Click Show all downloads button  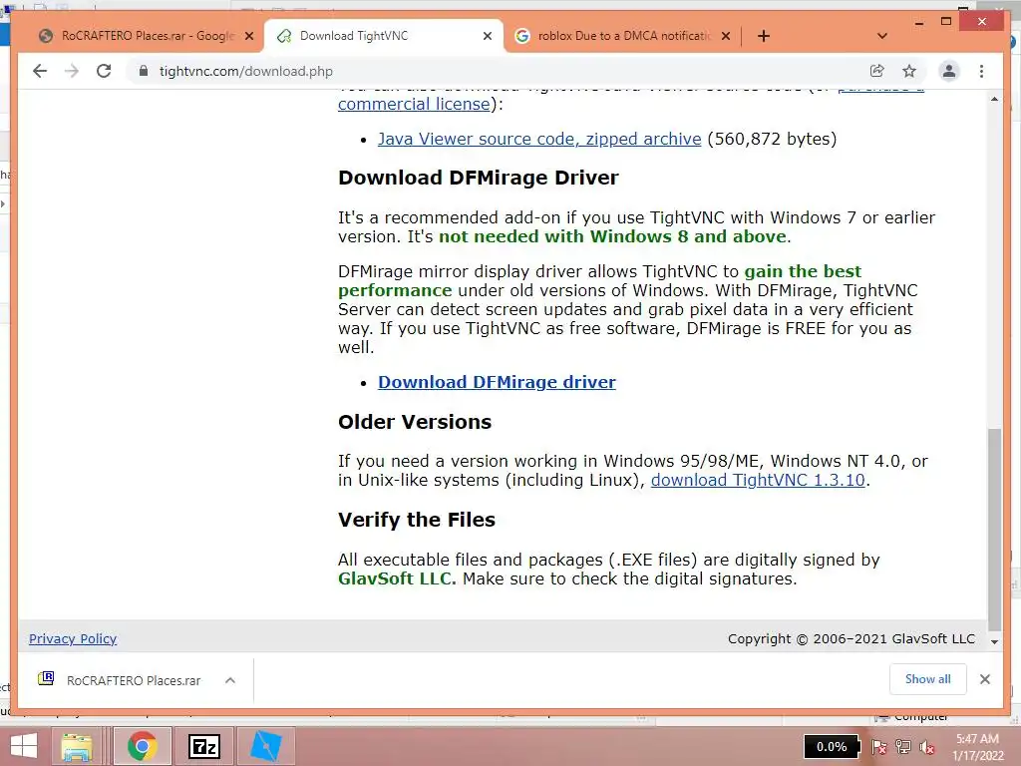[x=928, y=679]
